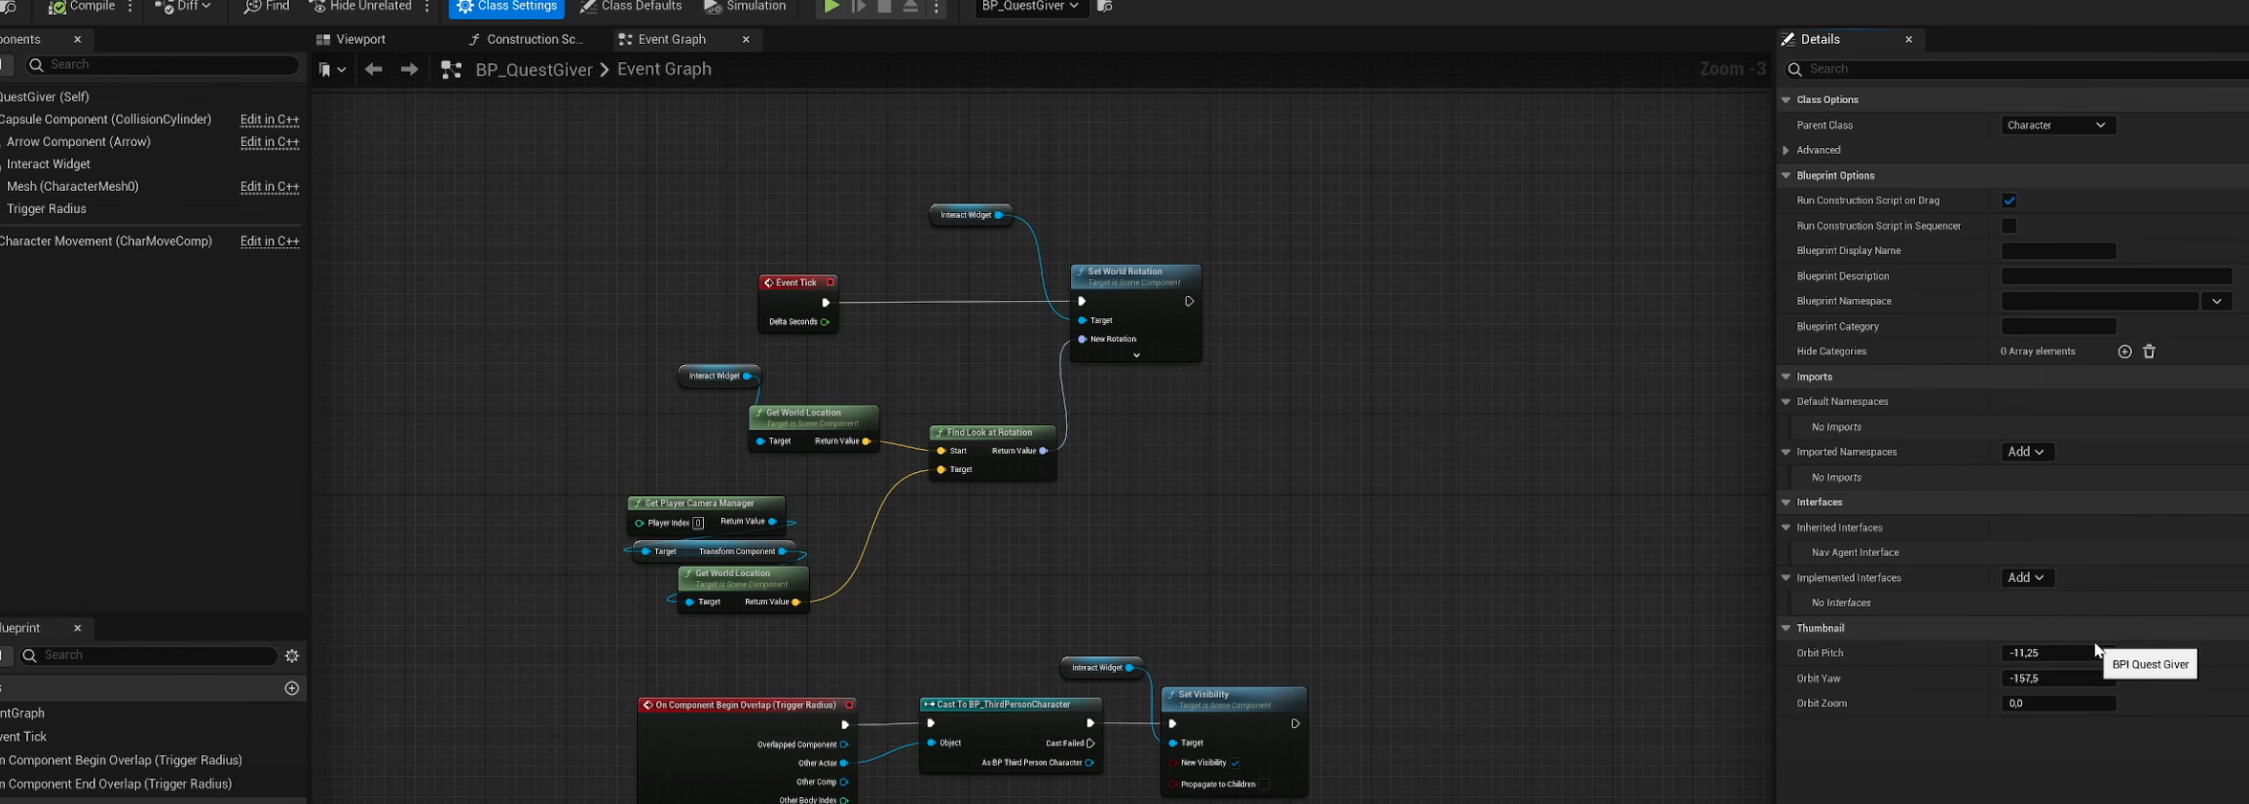This screenshot has height=804, width=2249.
Task: Open My Blueprint settings gear
Action: pyautogui.click(x=292, y=656)
